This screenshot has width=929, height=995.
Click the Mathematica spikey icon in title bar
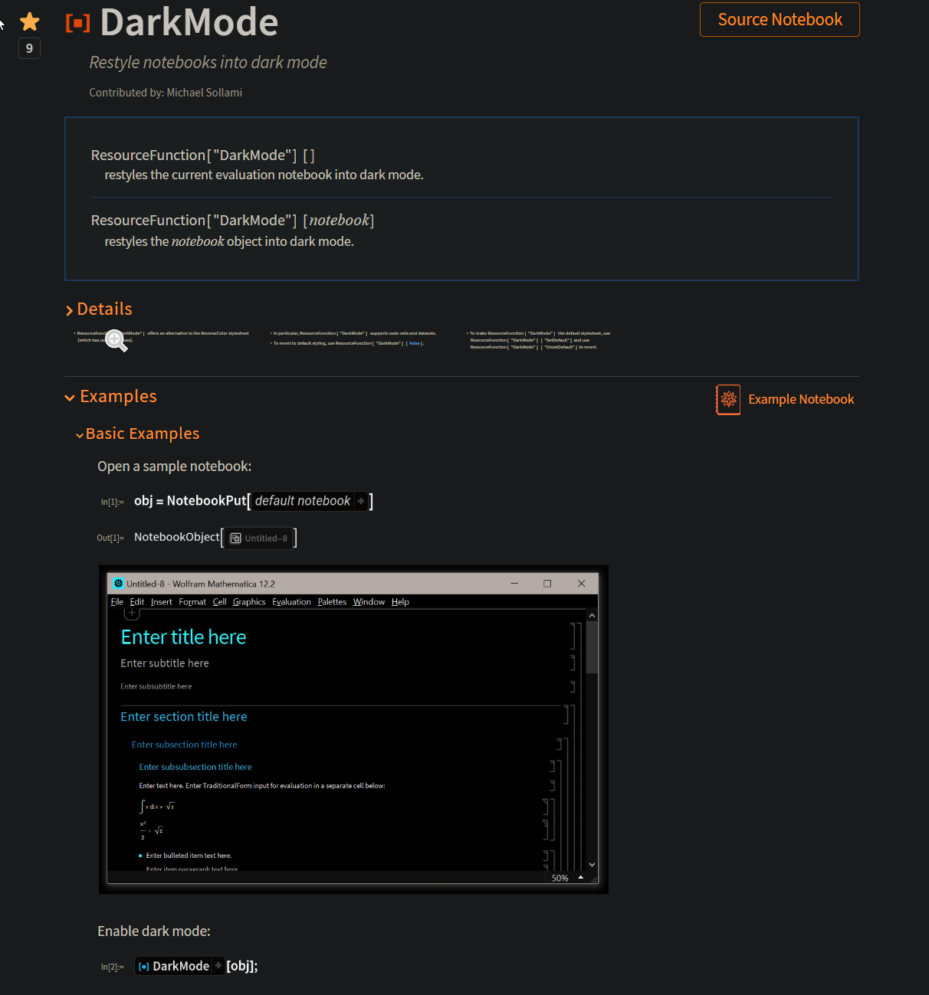click(118, 584)
